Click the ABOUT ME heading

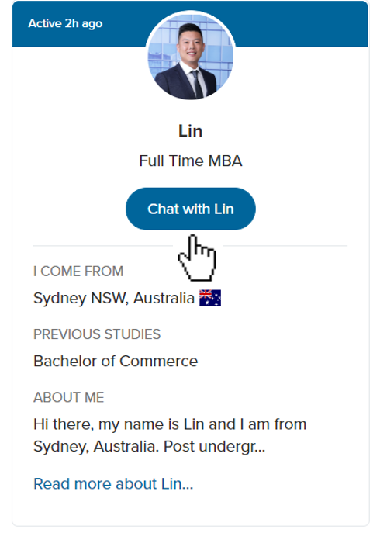69,397
